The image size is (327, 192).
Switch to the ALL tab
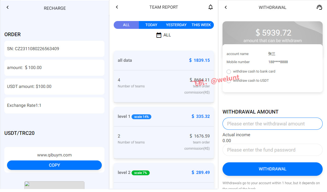click(126, 25)
